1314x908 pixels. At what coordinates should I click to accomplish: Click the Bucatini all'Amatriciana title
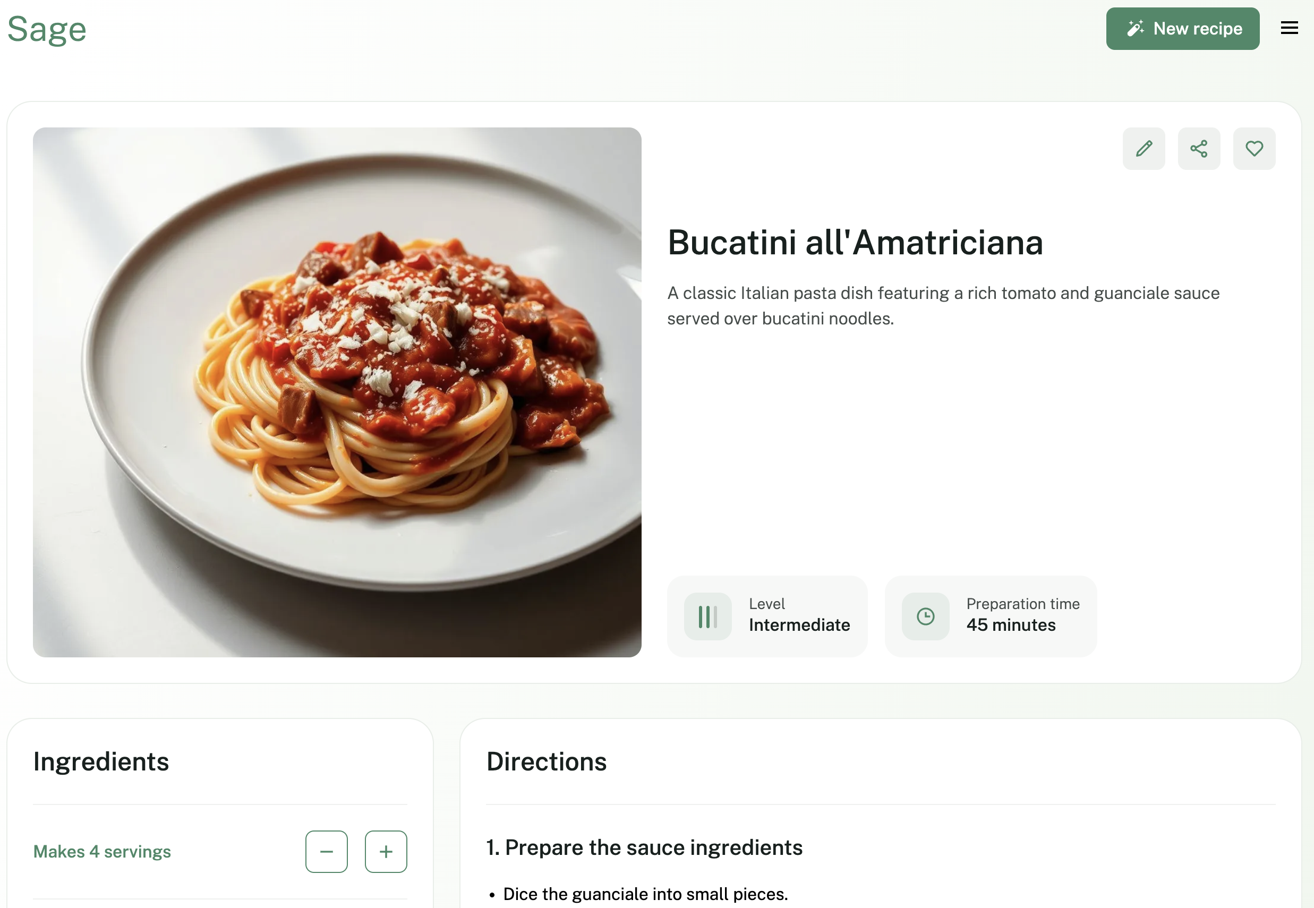point(855,242)
